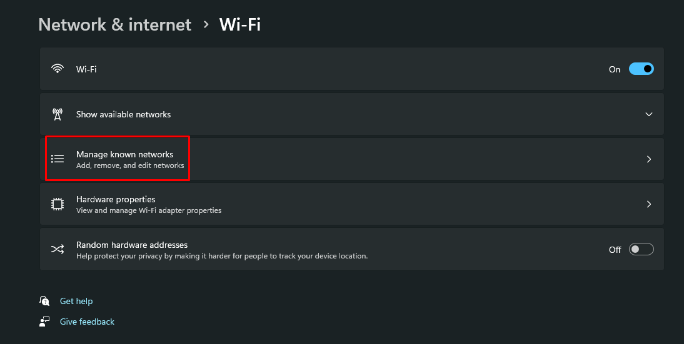Click the Manage known networks label
684x344 pixels.
125,154
